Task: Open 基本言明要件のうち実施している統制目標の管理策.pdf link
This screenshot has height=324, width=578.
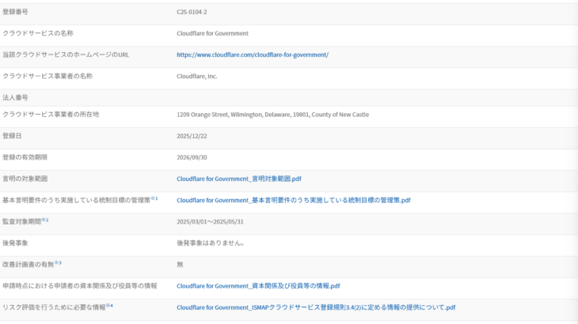Action: (x=294, y=200)
